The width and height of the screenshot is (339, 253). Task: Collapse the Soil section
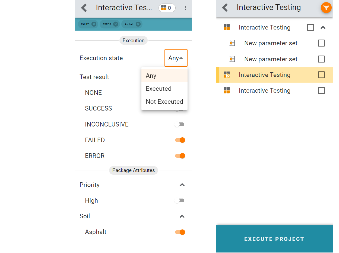(182, 216)
